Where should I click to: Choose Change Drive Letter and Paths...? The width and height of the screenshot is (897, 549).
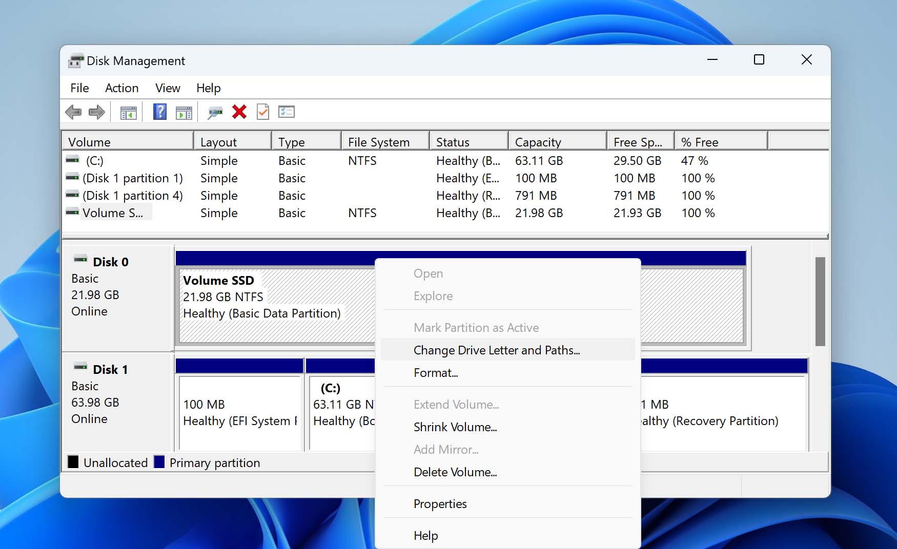507,350
